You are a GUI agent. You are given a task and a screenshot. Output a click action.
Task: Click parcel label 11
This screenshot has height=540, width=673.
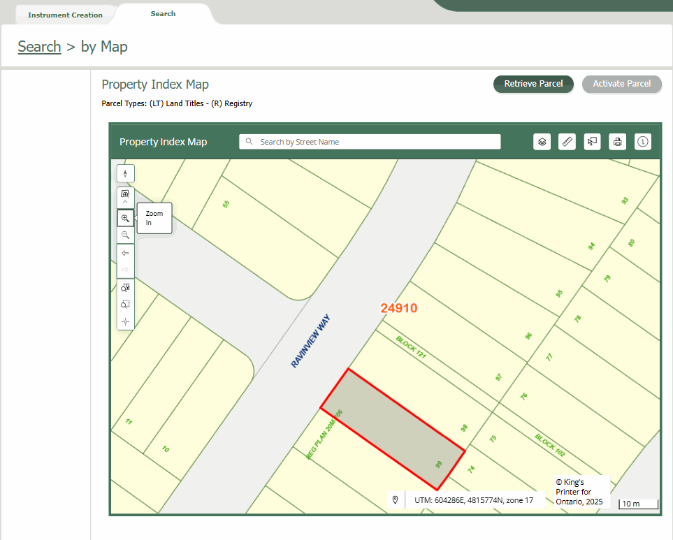[x=129, y=422]
